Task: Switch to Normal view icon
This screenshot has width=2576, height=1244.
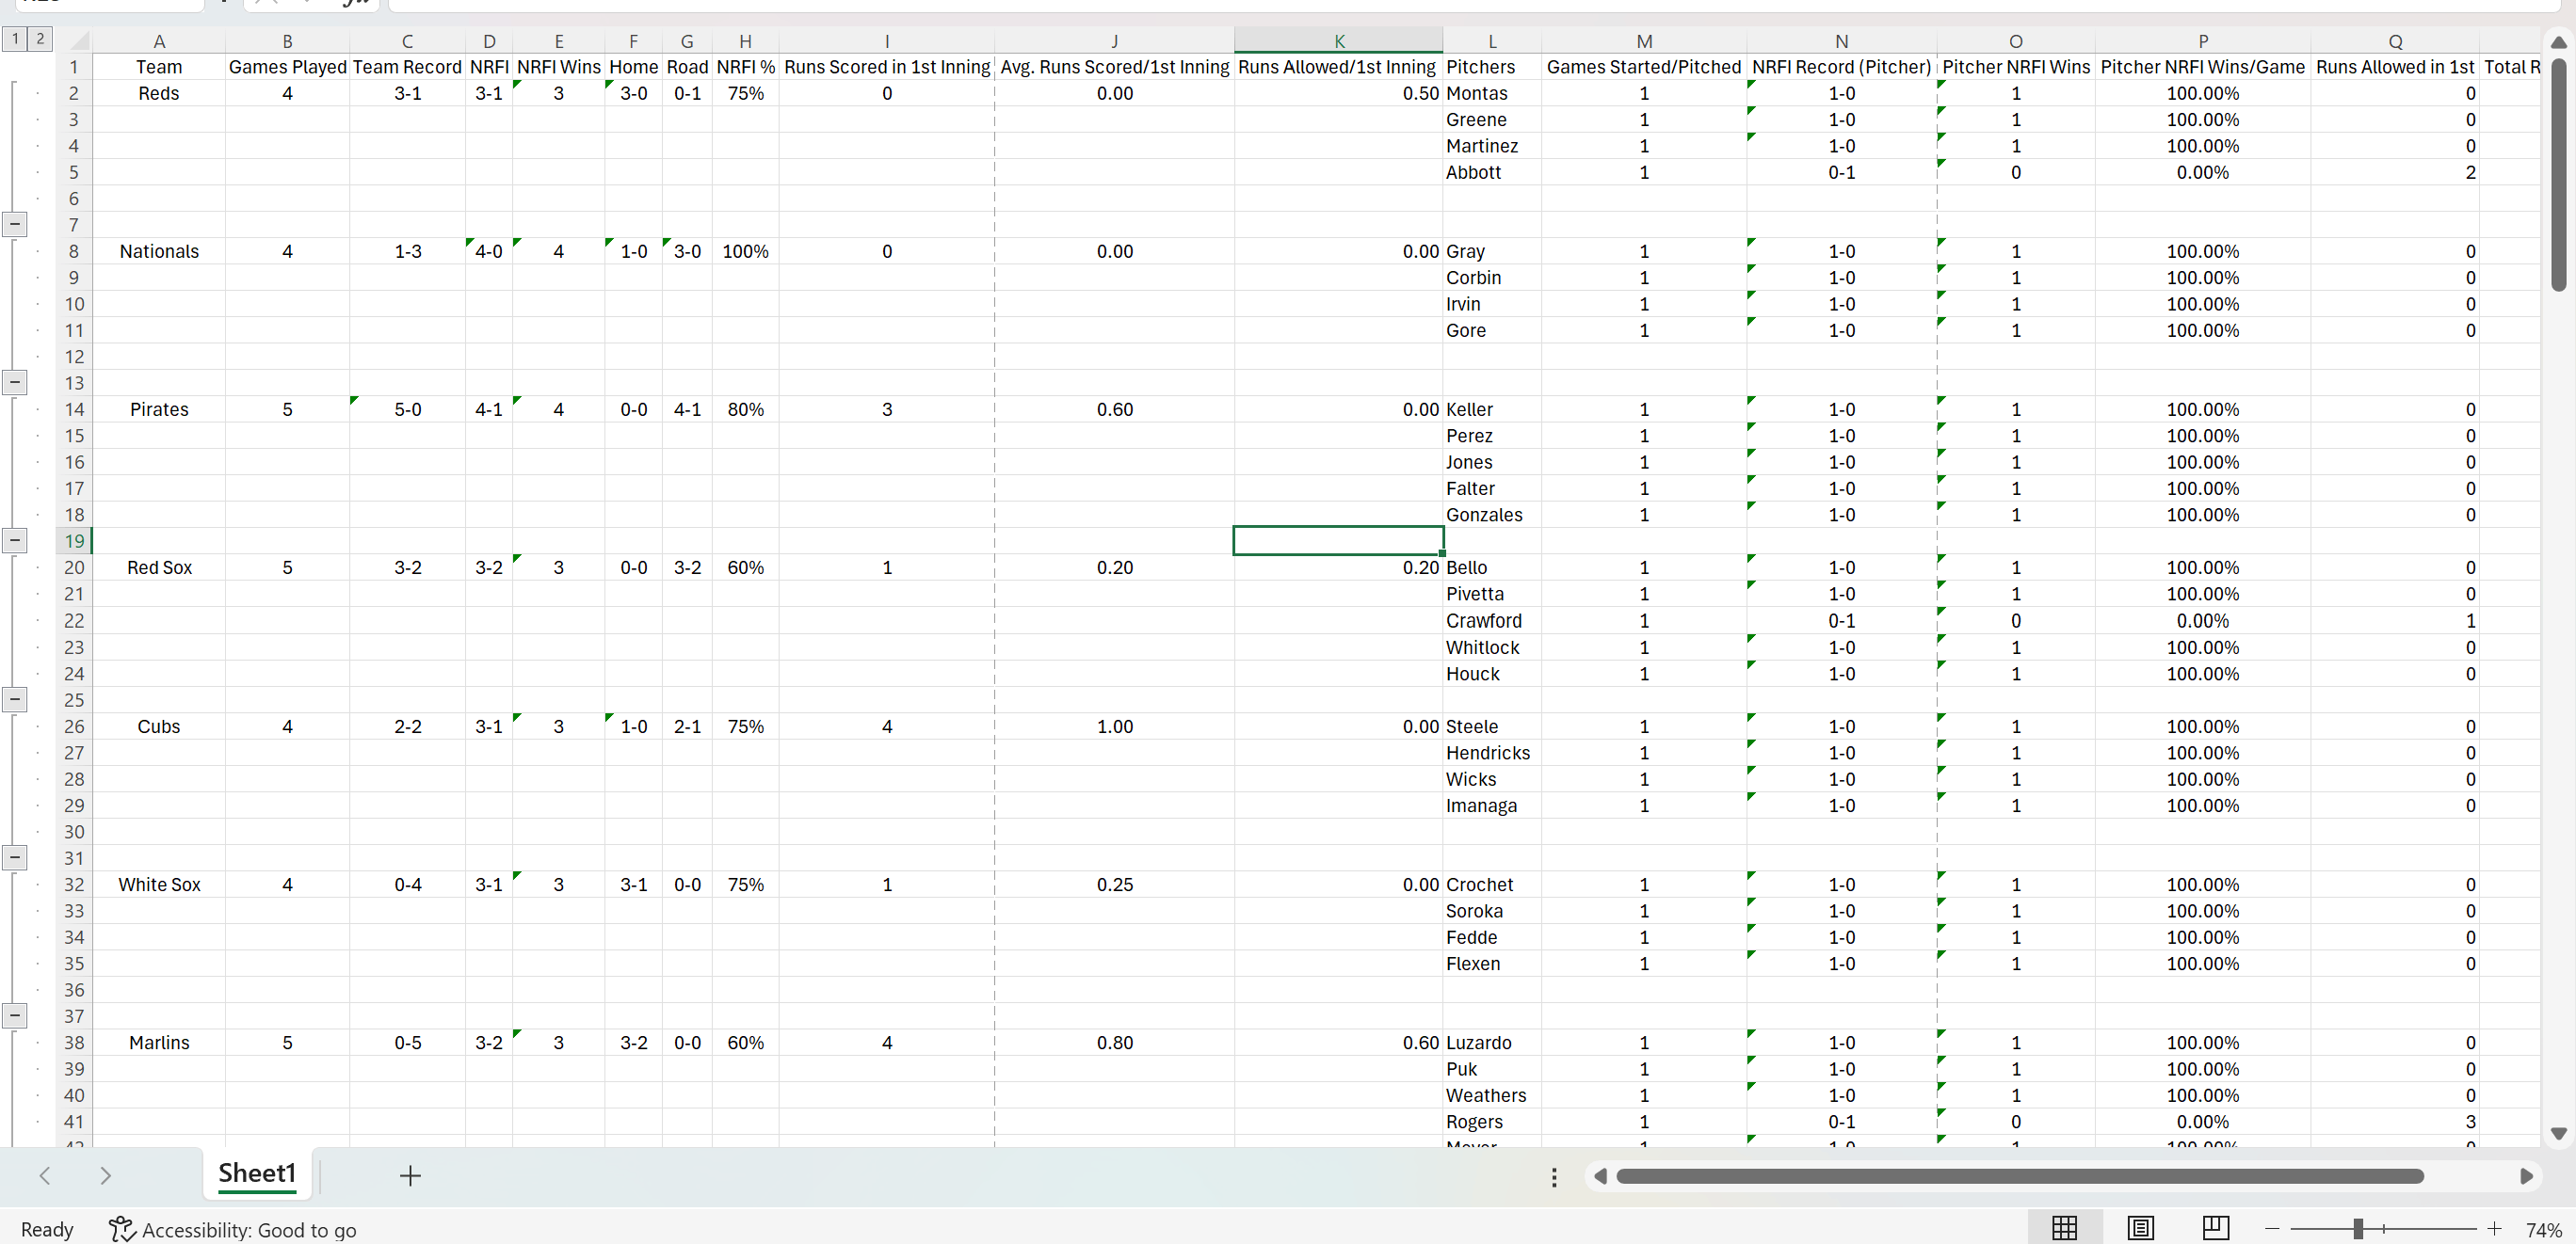Action: pyautogui.click(x=2064, y=1228)
